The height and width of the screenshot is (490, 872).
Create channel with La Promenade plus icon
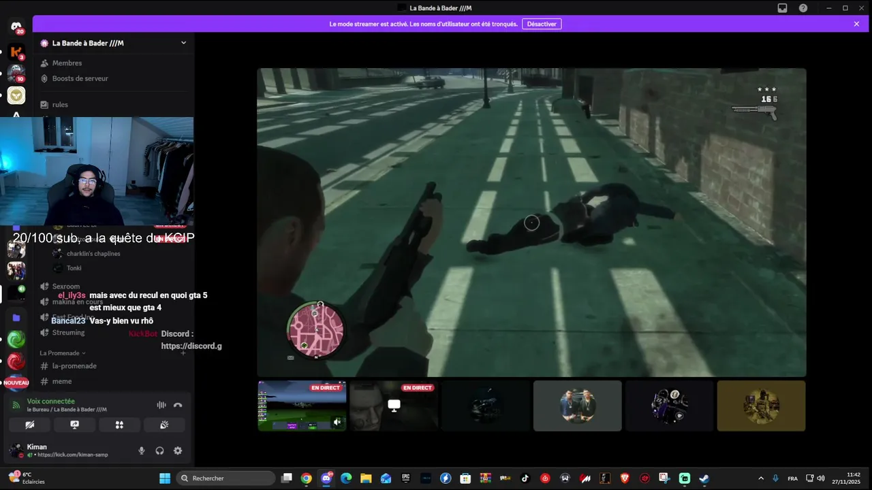pyautogui.click(x=183, y=353)
